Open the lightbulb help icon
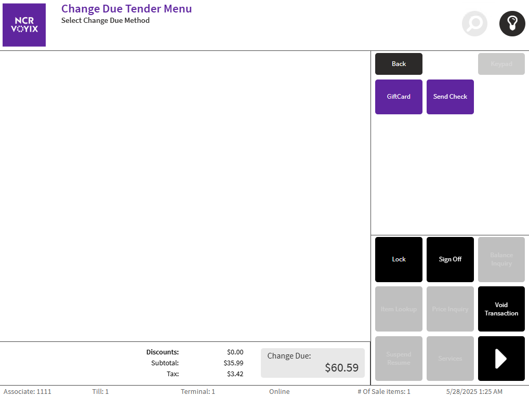This screenshot has width=529, height=397. pyautogui.click(x=512, y=23)
